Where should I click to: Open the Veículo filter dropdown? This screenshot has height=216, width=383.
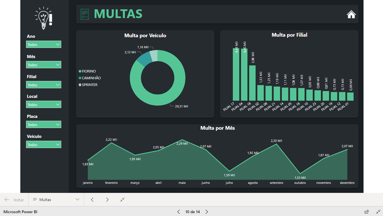[x=43, y=145]
